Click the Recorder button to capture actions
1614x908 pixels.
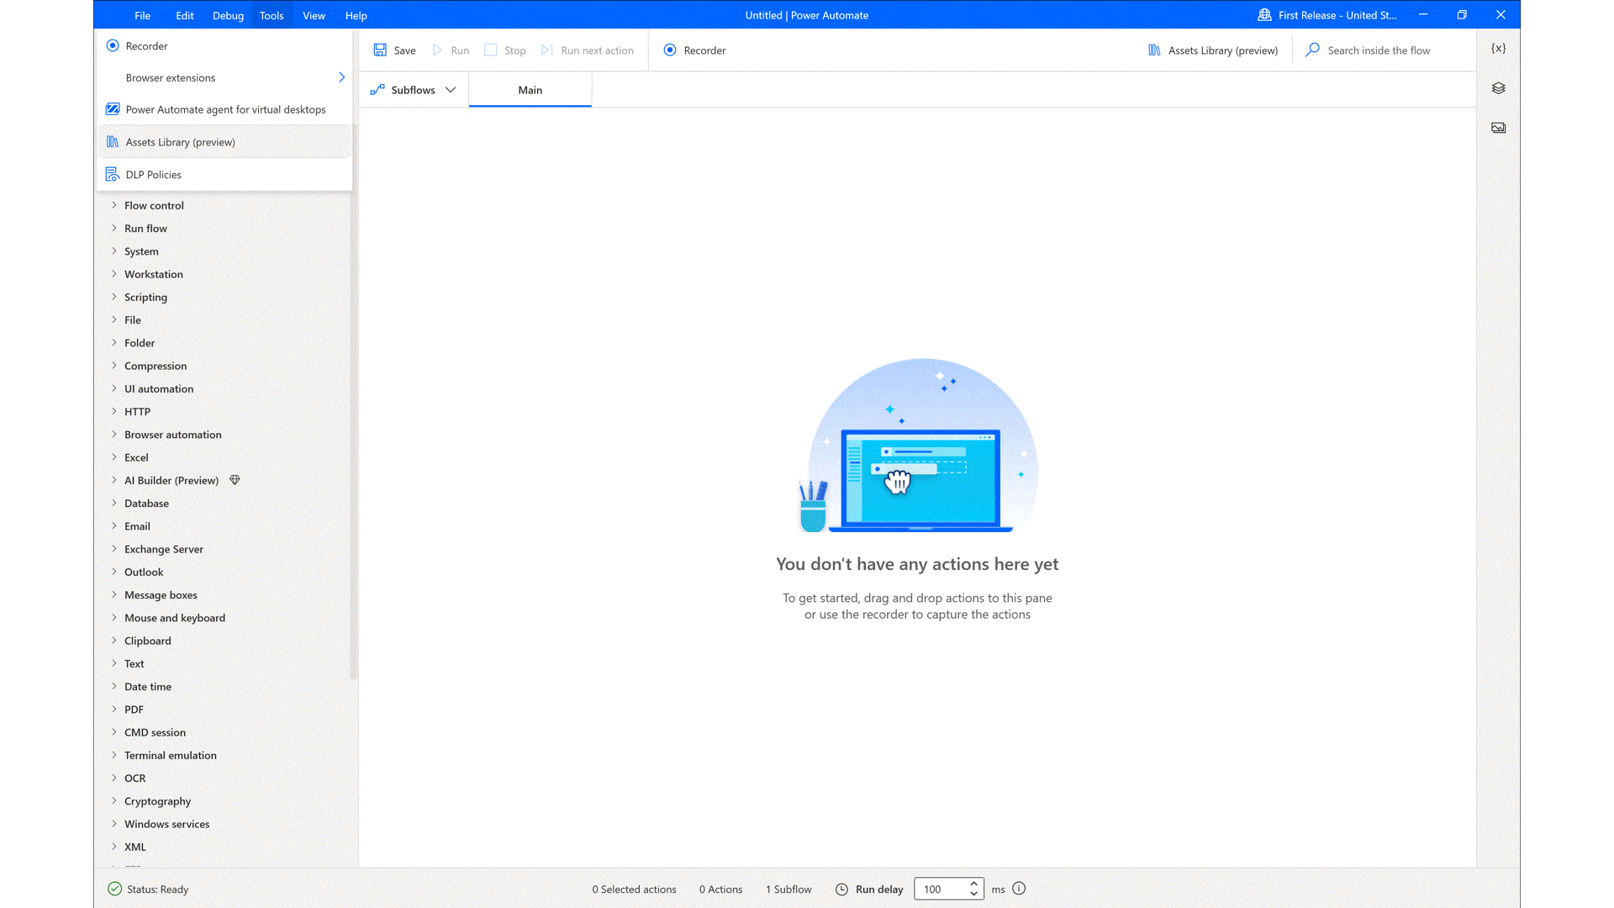tap(695, 50)
